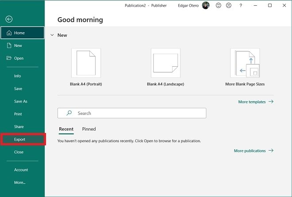Screen dimensions: 292x197
Task: Click the New section heading
Action: click(x=62, y=35)
